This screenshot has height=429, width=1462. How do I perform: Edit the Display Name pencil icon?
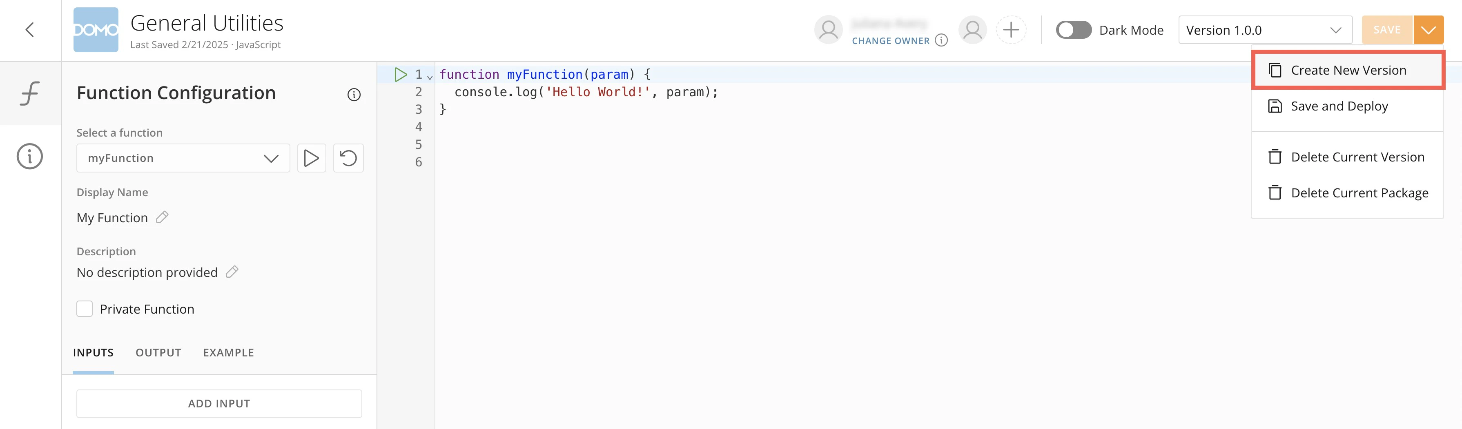coord(162,217)
